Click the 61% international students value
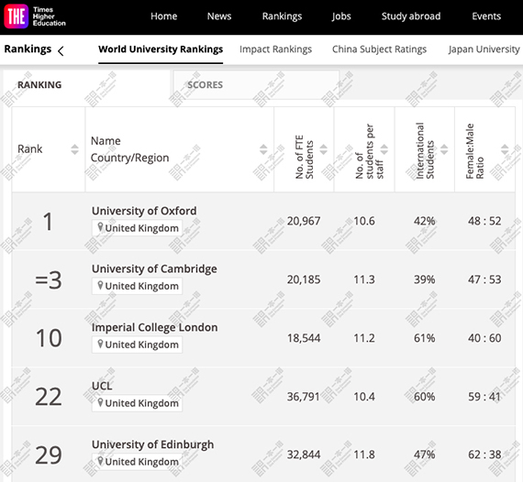Image resolution: width=523 pixels, height=482 pixels. point(424,338)
